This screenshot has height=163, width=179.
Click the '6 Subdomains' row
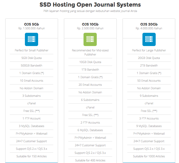click(x=90, y=100)
